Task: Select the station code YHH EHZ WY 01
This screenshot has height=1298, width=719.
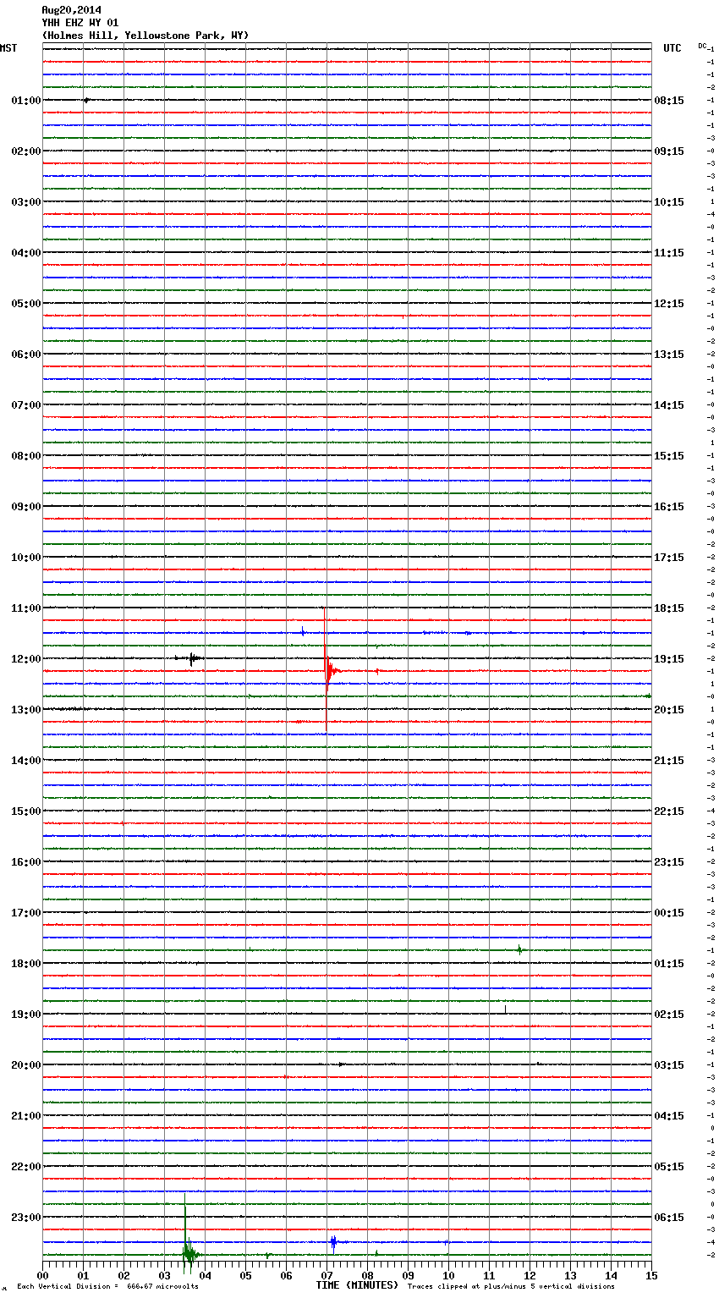Action: (80, 23)
